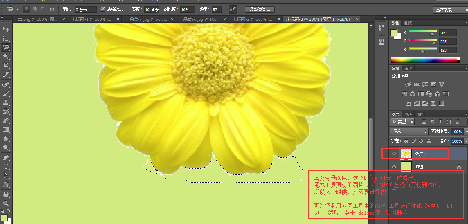This screenshot has width=468, height=224.
Task: Select the Rectangular Marquee tool
Action: 6,38
